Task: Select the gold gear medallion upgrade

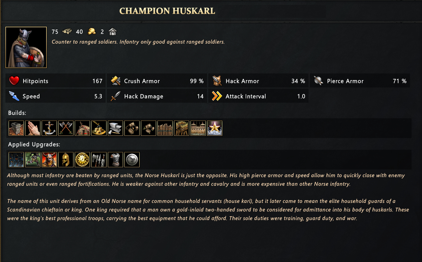Action: click(x=82, y=160)
